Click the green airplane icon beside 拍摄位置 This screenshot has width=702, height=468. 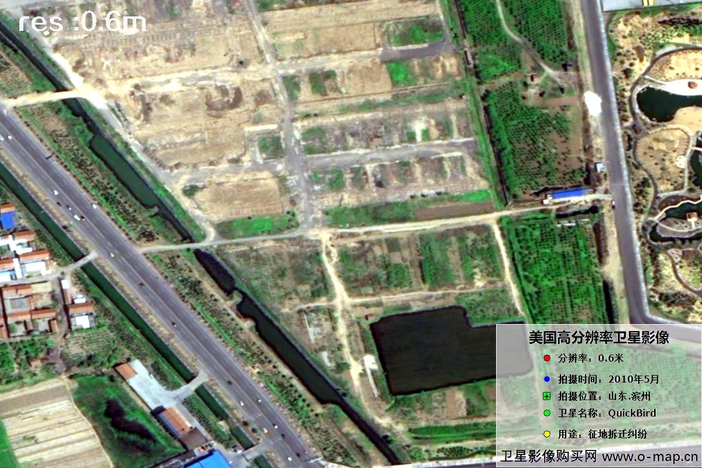(546, 396)
